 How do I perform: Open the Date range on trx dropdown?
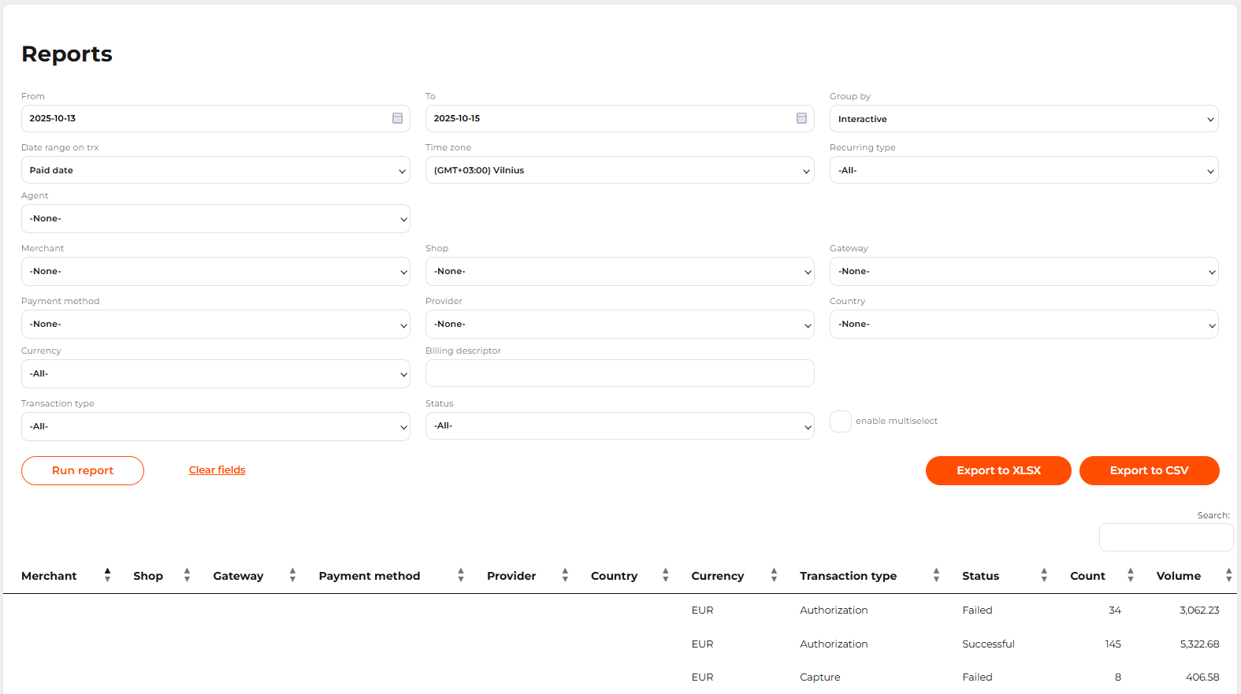point(215,170)
